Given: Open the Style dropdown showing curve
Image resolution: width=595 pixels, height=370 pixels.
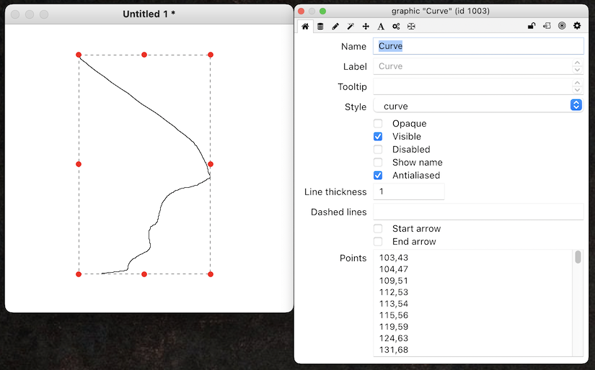Looking at the screenshot, I should coord(478,106).
